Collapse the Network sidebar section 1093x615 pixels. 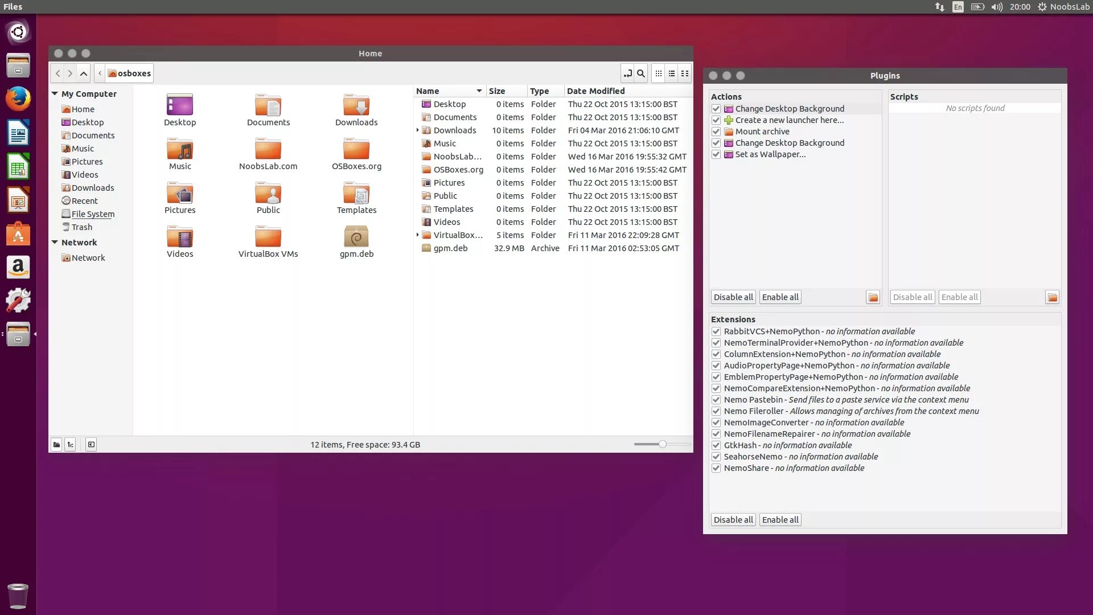pos(55,243)
